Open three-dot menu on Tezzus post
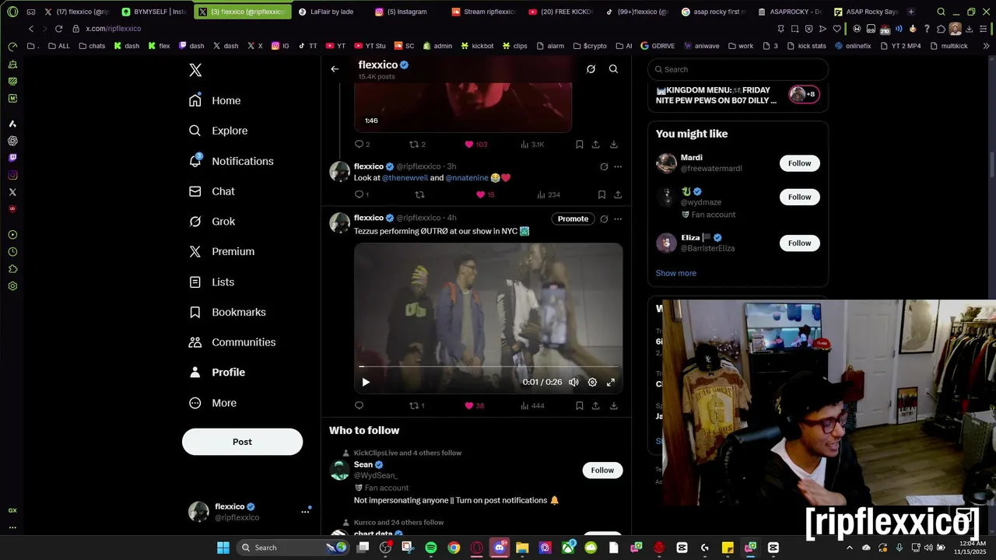996x560 pixels. [618, 219]
